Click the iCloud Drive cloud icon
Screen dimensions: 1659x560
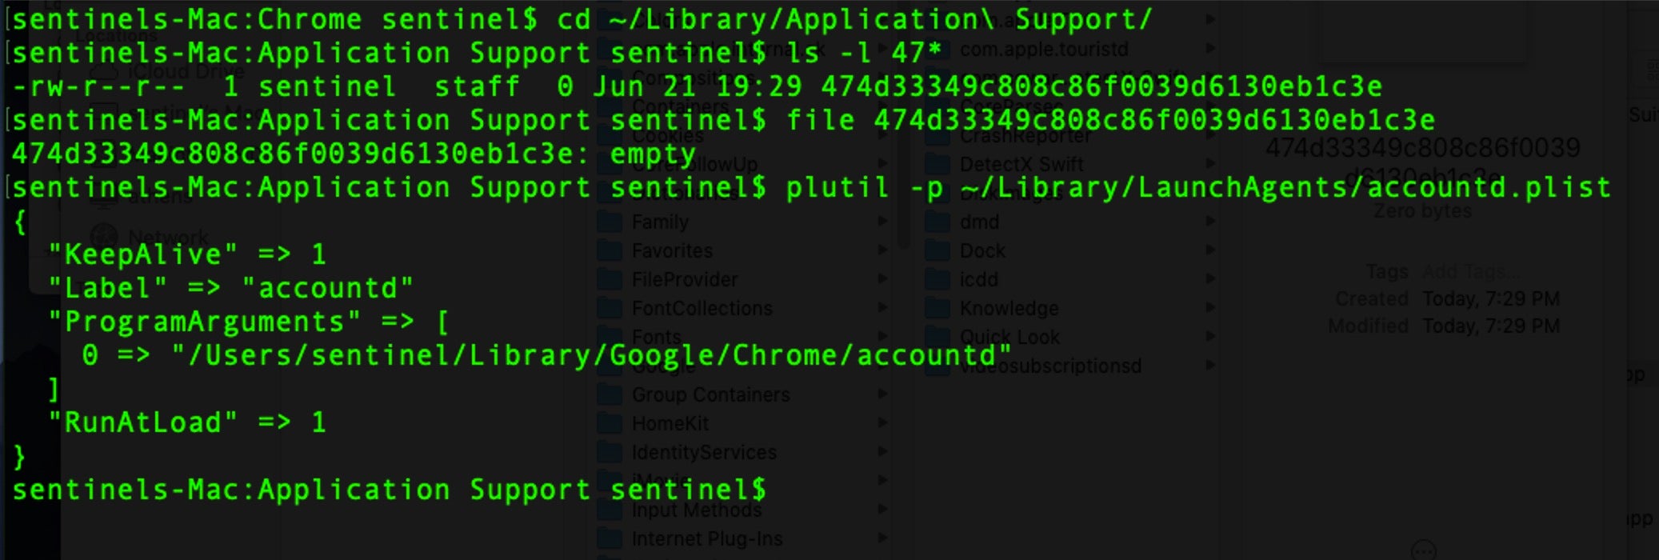point(104,72)
